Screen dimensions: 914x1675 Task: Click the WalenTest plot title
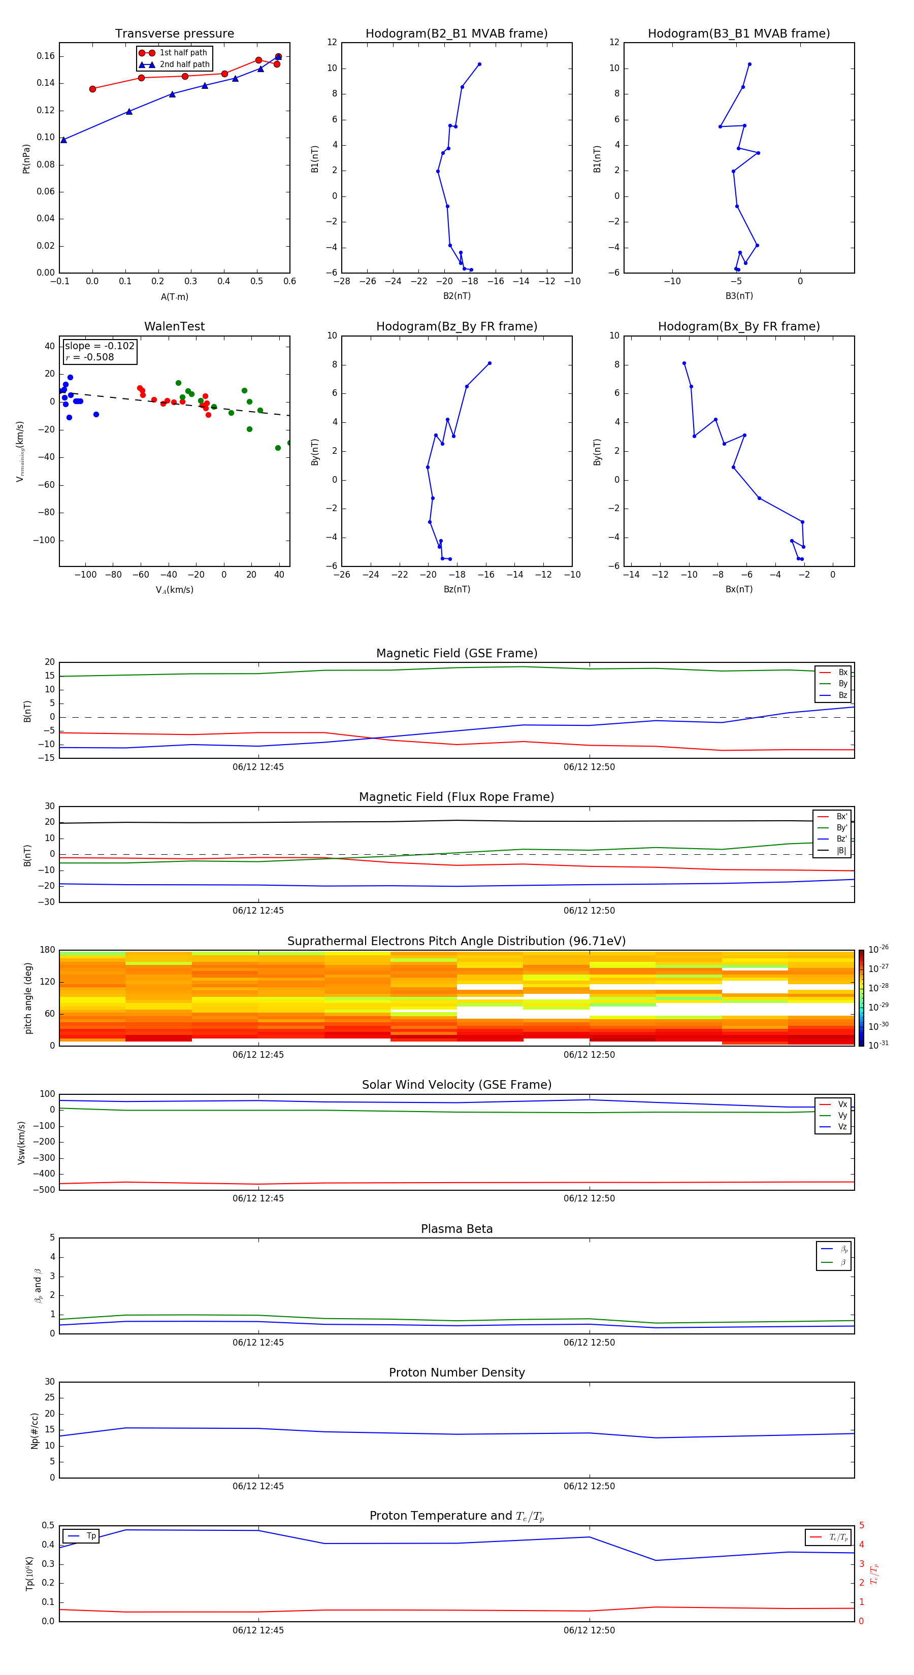[174, 326]
